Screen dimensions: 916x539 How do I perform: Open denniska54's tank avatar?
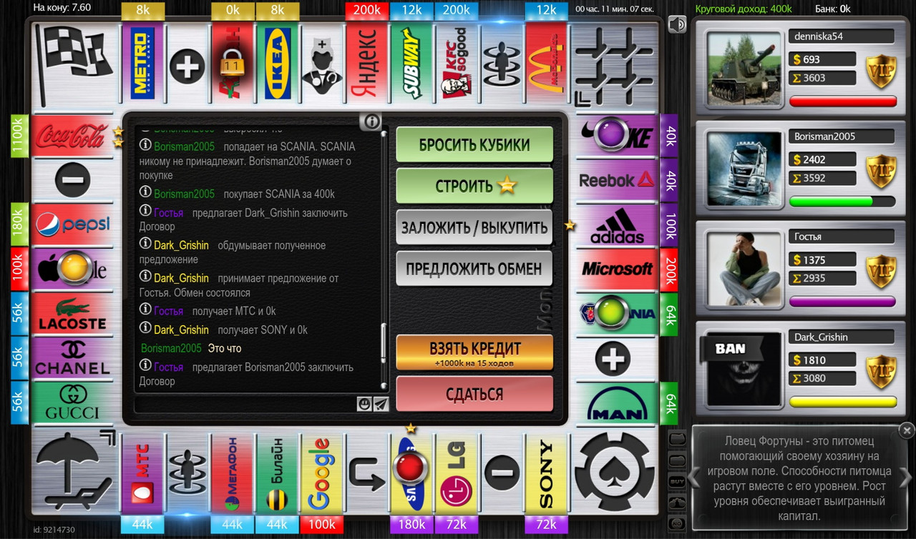point(743,69)
